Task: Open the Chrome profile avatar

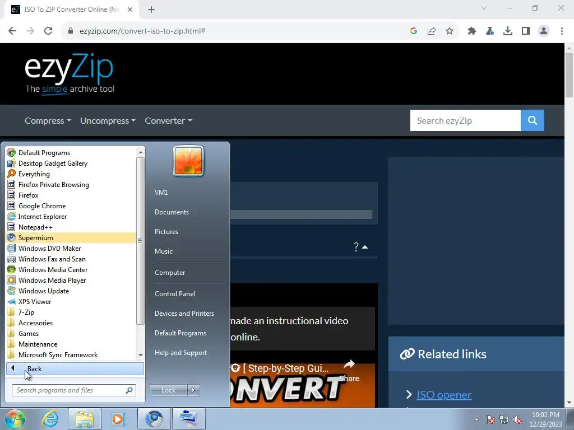Action: point(544,31)
